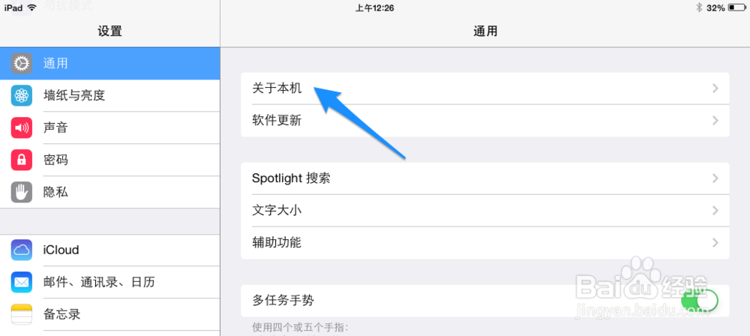Screen dimensions: 750x336
Task: Open Wallpaper & Brightness flower icon
Action: point(22,95)
